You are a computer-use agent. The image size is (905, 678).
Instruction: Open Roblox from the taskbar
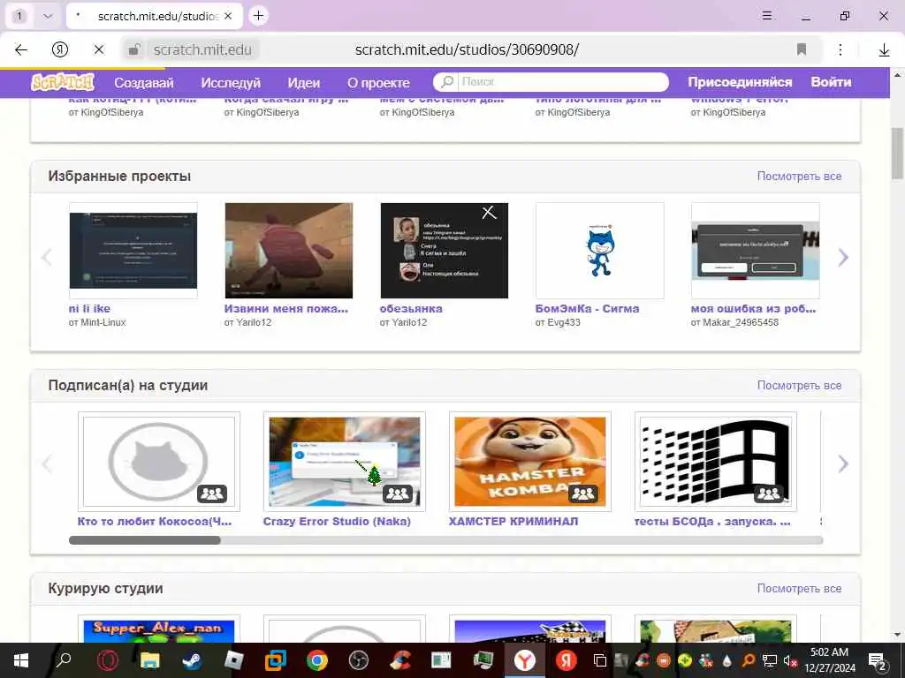[x=233, y=660]
